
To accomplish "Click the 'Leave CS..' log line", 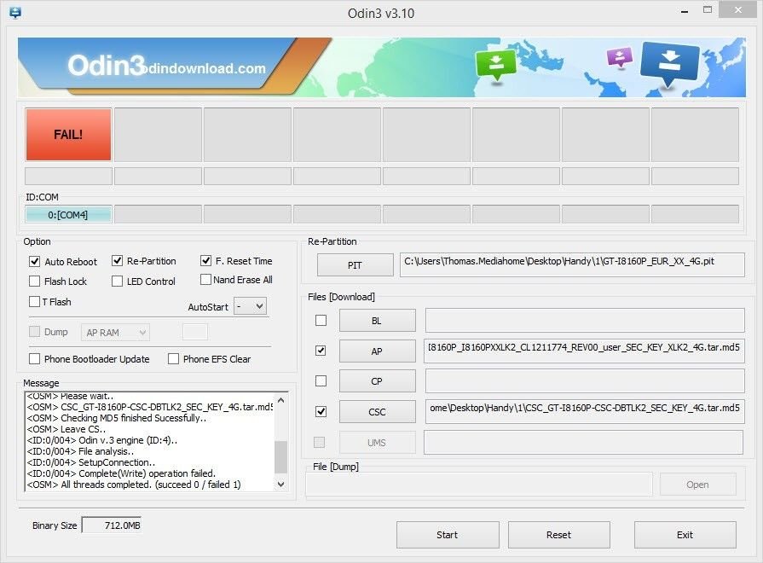I will (x=66, y=429).
